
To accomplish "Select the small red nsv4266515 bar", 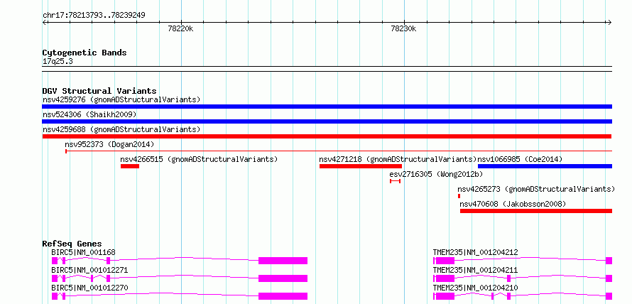I will tap(130, 166).
